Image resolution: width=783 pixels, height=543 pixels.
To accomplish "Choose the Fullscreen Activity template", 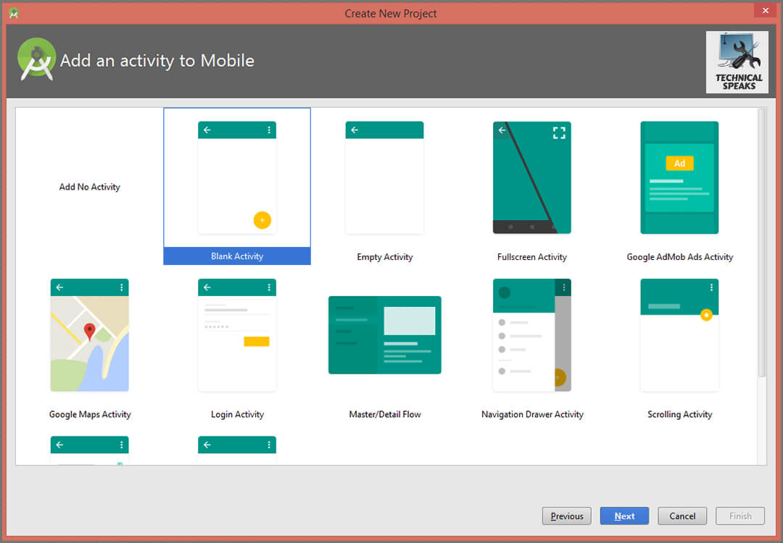I will (x=531, y=177).
